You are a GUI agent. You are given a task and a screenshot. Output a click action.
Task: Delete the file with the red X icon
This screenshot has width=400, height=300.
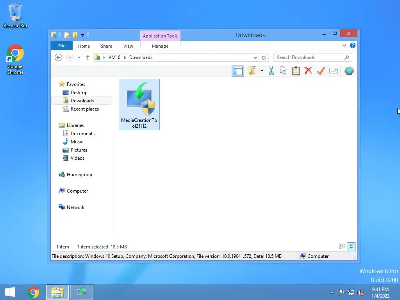tap(309, 71)
